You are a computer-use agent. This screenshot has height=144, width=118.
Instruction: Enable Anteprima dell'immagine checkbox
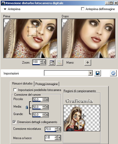click(83, 9)
